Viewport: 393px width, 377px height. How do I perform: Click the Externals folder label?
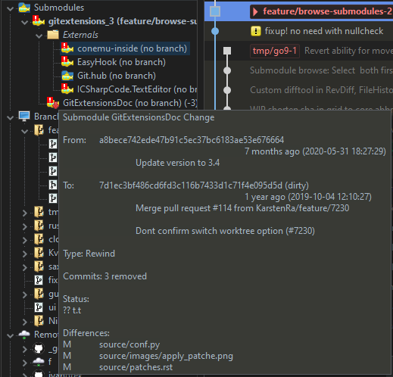pyautogui.click(x=80, y=35)
